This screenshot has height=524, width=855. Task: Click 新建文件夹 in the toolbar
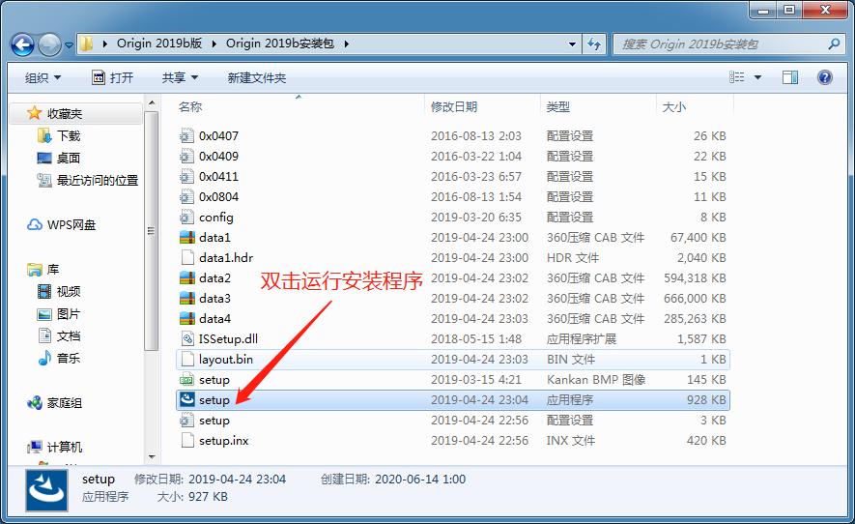[x=256, y=78]
